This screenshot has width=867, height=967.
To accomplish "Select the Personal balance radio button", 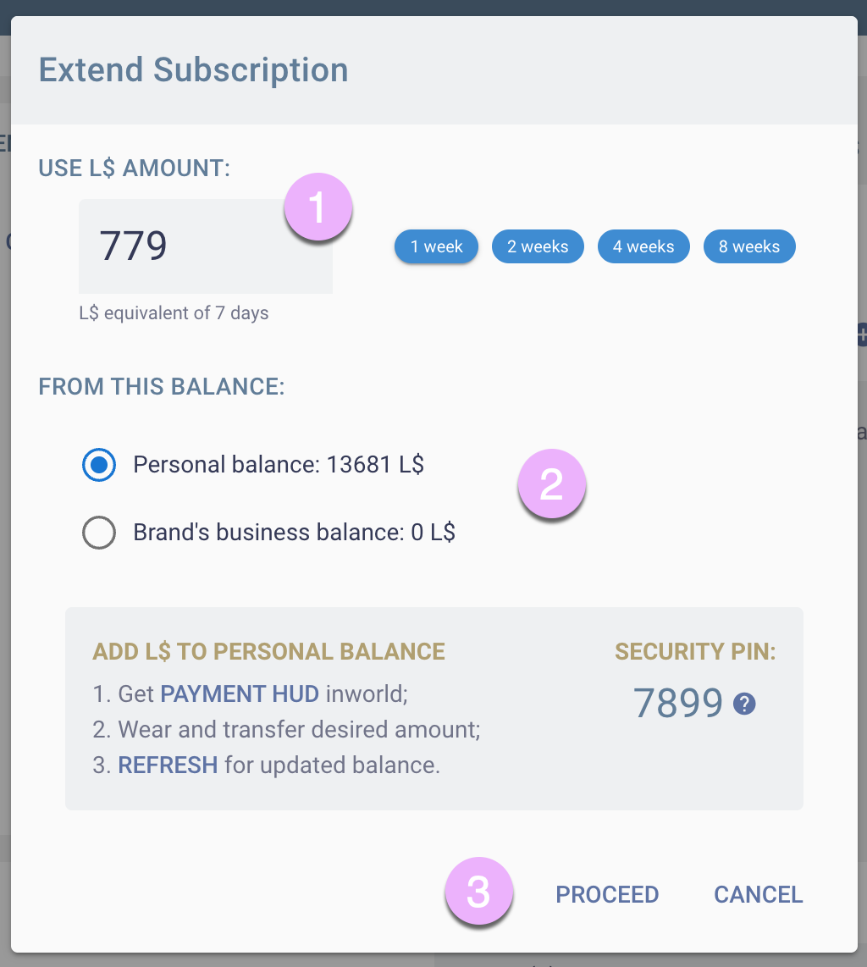I will pos(99,465).
